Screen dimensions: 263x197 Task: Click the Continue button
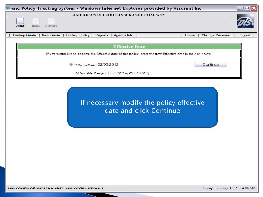(211, 65)
